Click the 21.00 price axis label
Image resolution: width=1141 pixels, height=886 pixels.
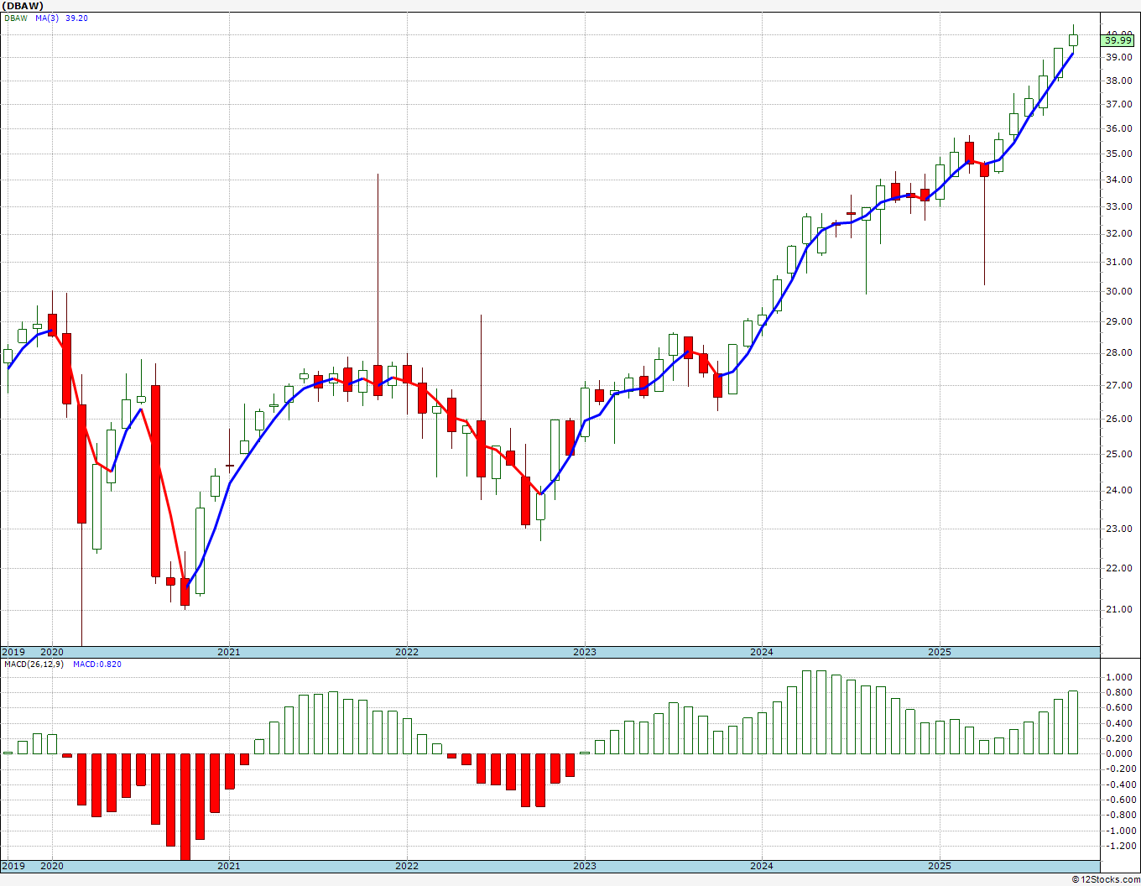[1119, 609]
